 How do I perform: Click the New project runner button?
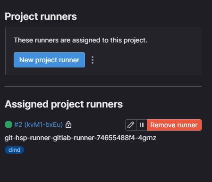point(49,60)
